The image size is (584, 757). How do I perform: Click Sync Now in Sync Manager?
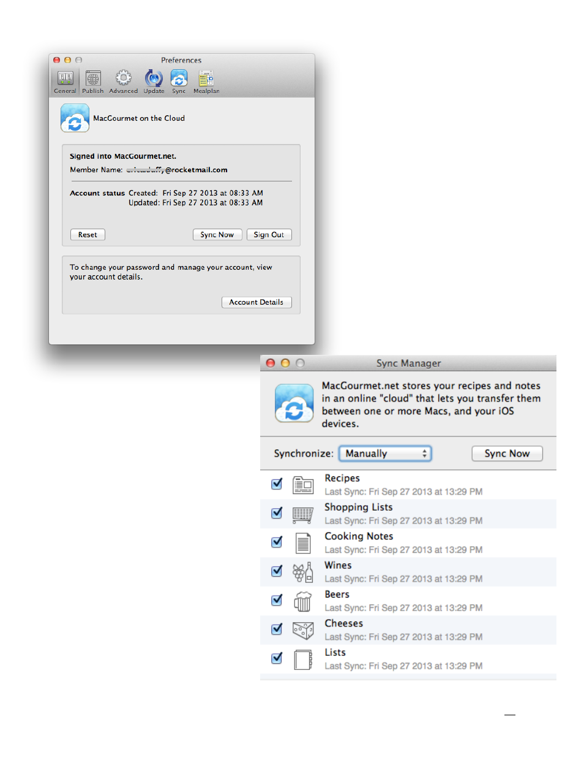(507, 454)
